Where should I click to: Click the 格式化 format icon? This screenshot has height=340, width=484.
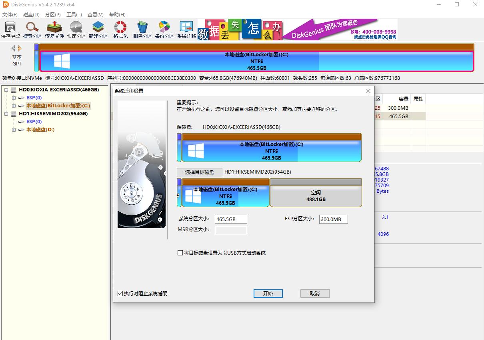click(x=120, y=29)
